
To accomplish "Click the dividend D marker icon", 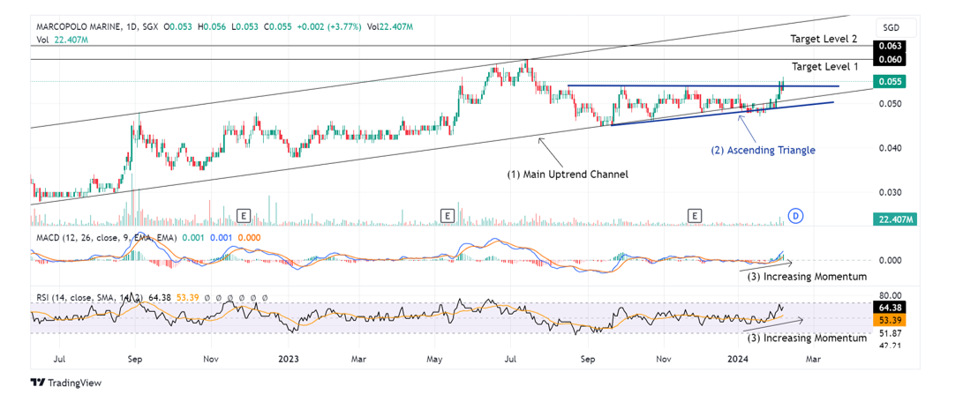I will point(795,215).
